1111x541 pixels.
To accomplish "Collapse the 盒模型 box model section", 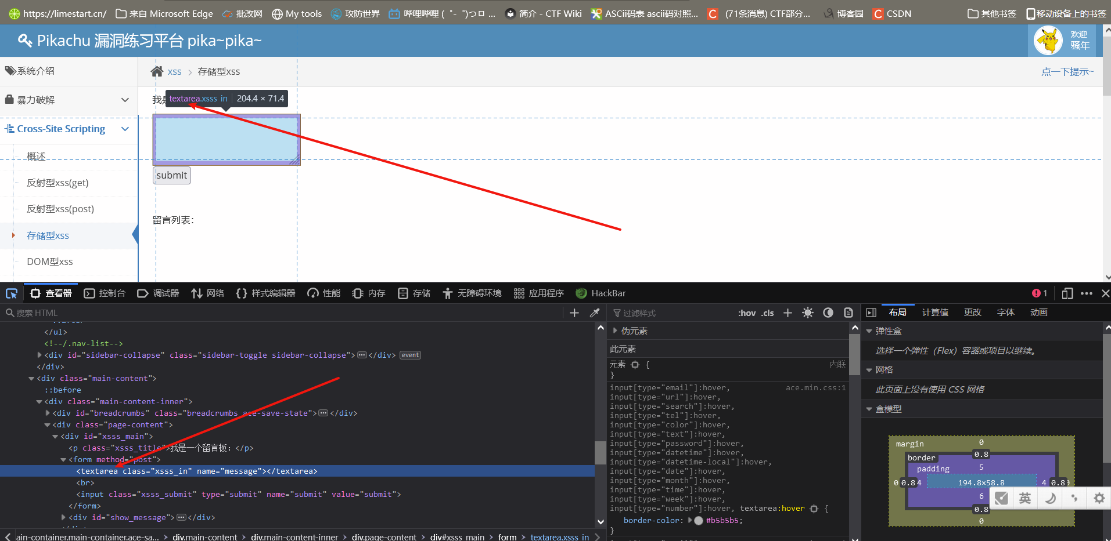I will pos(869,409).
